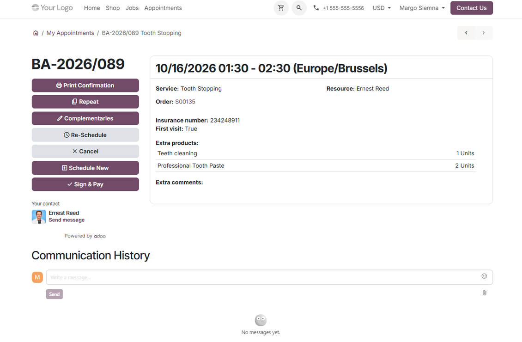The image size is (522, 342).
Task: Call the phone number +1 555-555-5556
Action: point(343,8)
